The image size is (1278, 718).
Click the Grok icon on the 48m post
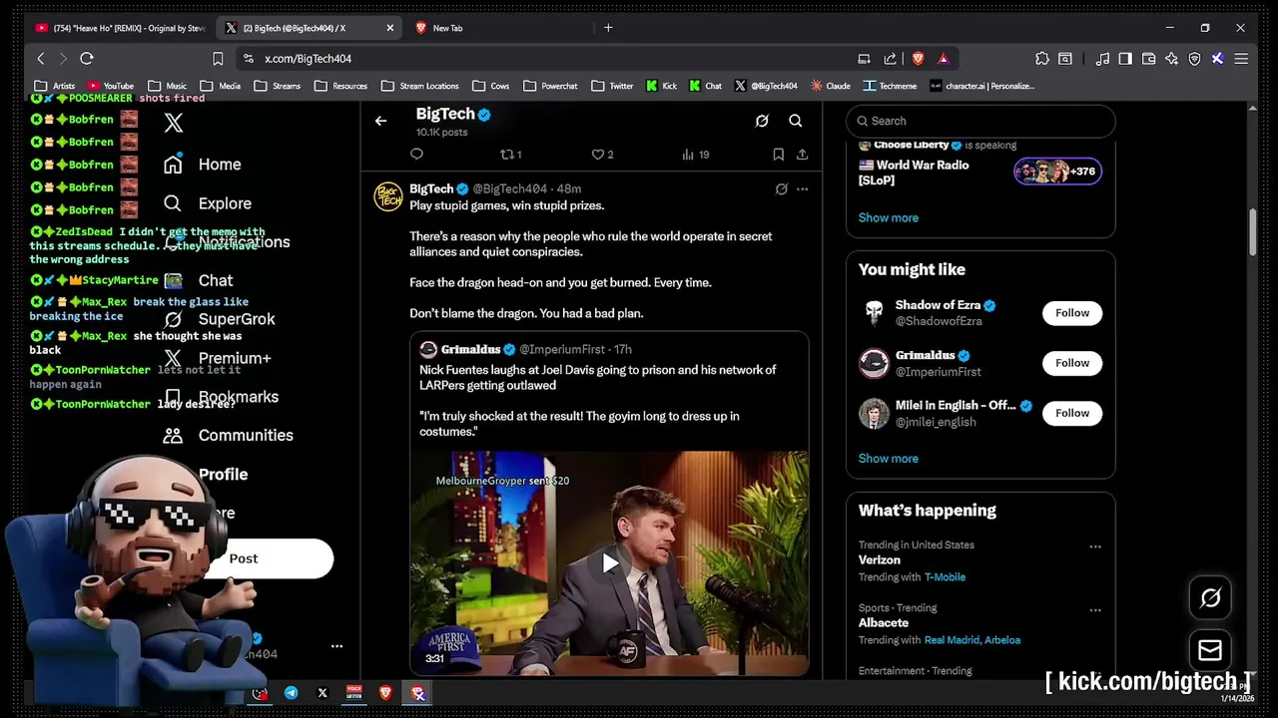click(x=782, y=188)
